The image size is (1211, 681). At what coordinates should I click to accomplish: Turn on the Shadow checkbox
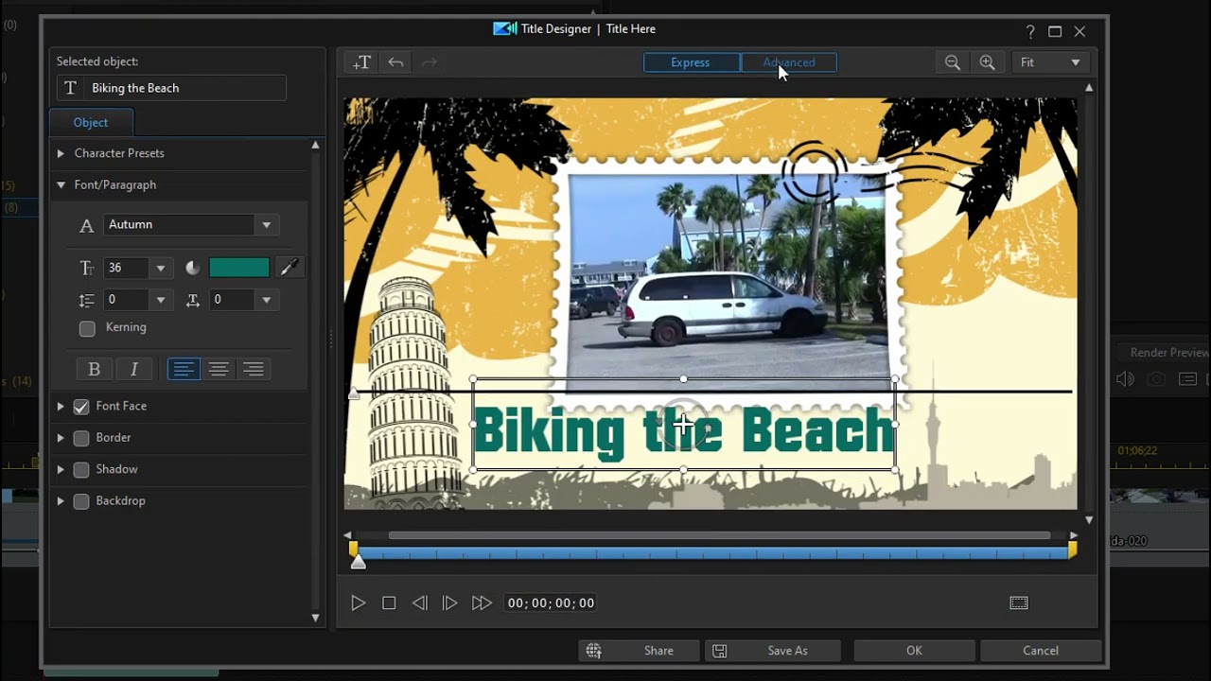[81, 470]
